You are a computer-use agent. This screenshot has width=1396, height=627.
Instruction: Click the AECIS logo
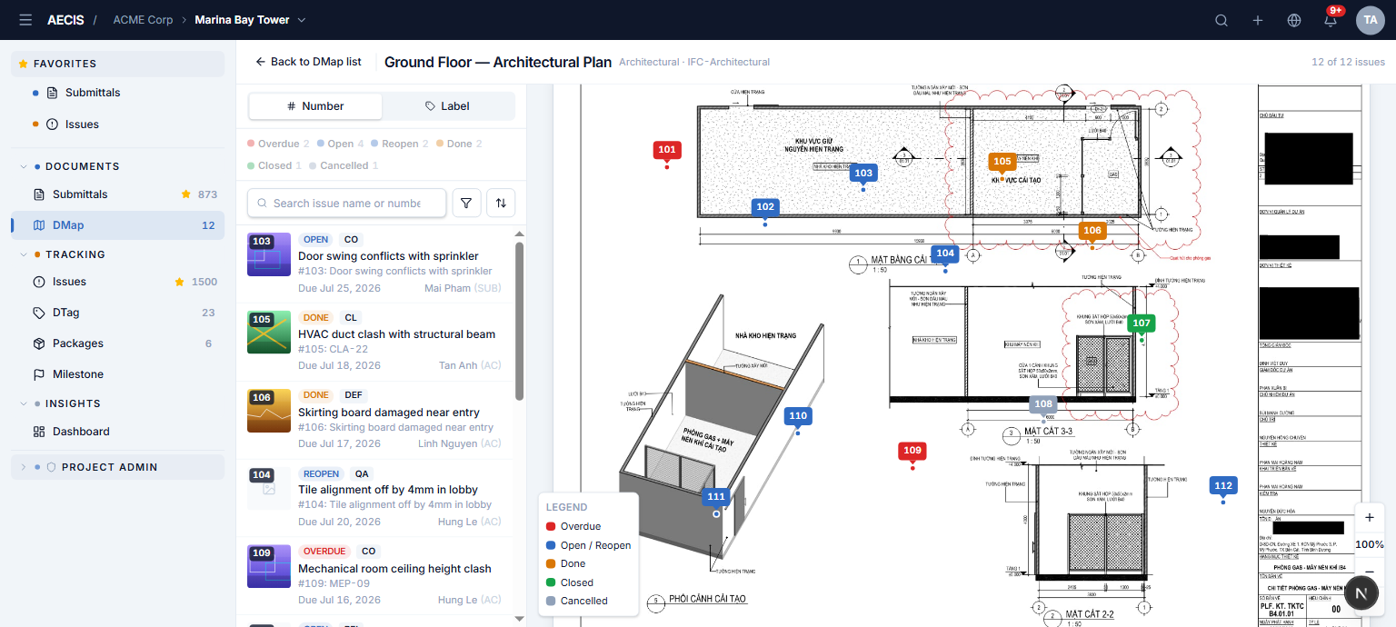pyautogui.click(x=65, y=20)
